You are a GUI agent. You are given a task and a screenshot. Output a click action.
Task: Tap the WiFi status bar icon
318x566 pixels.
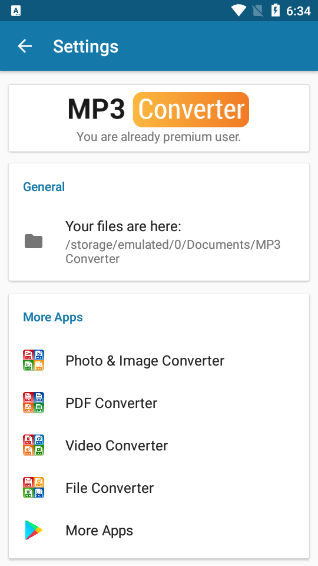238,11
